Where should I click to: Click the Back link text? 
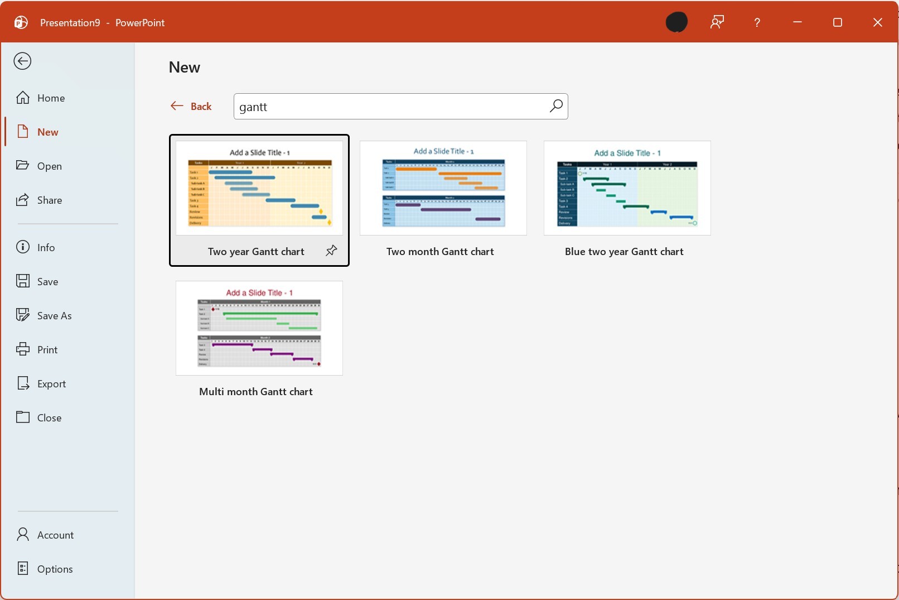[201, 106]
